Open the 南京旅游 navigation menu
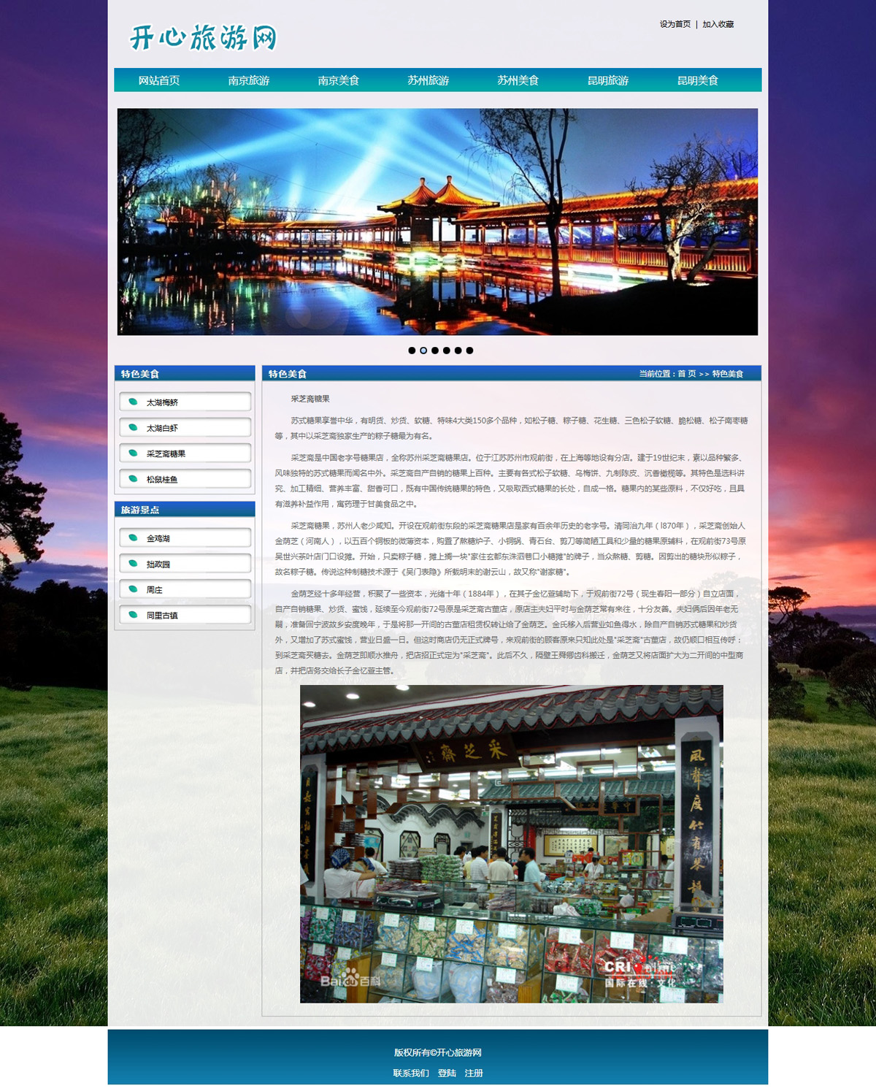 [249, 80]
